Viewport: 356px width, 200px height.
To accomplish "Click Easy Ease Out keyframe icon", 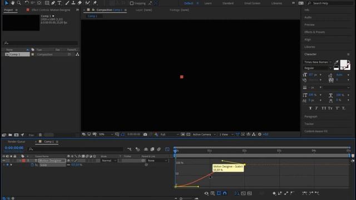I will pyautogui.click(x=317, y=193).
